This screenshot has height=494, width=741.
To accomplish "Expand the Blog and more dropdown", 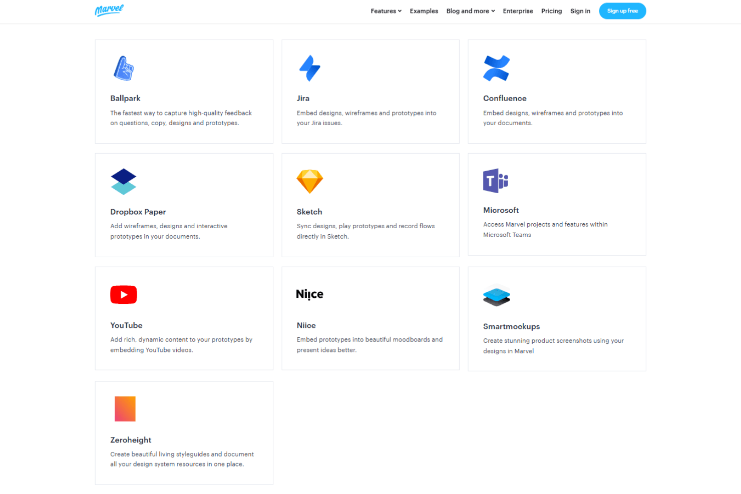I will 471,11.
